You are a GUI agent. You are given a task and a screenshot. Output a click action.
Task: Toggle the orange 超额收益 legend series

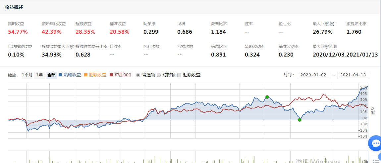95,75
